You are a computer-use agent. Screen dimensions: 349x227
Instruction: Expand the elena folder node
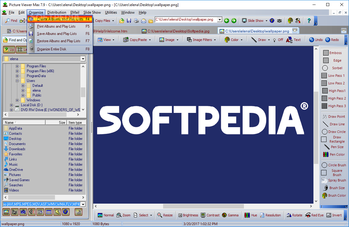pos(23,90)
